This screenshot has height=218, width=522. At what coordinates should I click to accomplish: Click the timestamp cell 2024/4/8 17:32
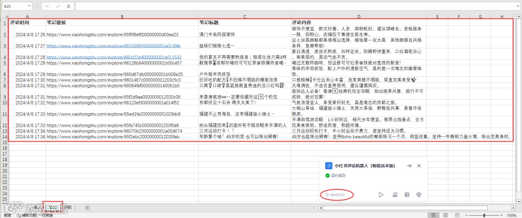(27, 102)
